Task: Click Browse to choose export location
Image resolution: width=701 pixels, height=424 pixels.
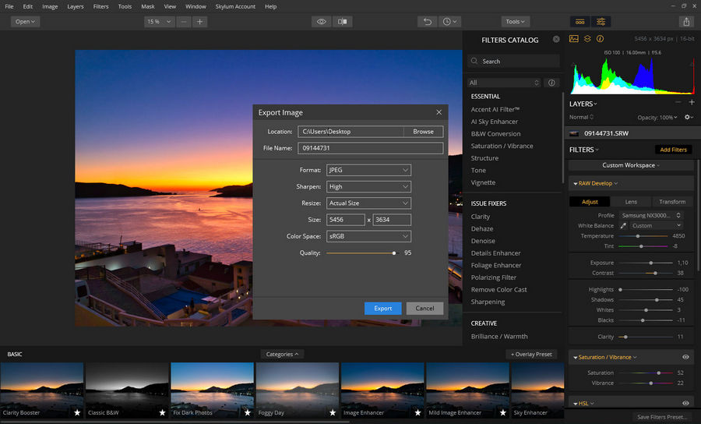Action: pyautogui.click(x=424, y=132)
